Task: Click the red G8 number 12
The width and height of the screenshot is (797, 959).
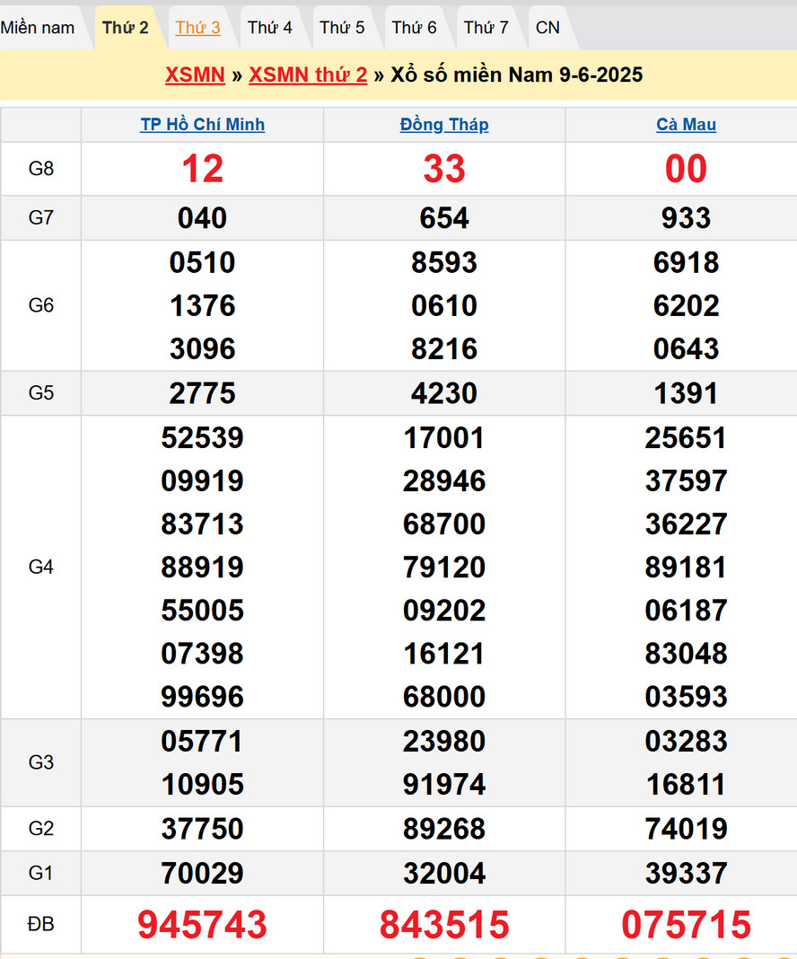Action: [202, 169]
